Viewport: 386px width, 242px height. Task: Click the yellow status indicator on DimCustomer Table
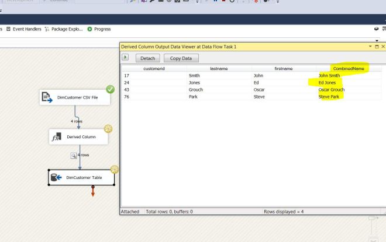coord(115,170)
